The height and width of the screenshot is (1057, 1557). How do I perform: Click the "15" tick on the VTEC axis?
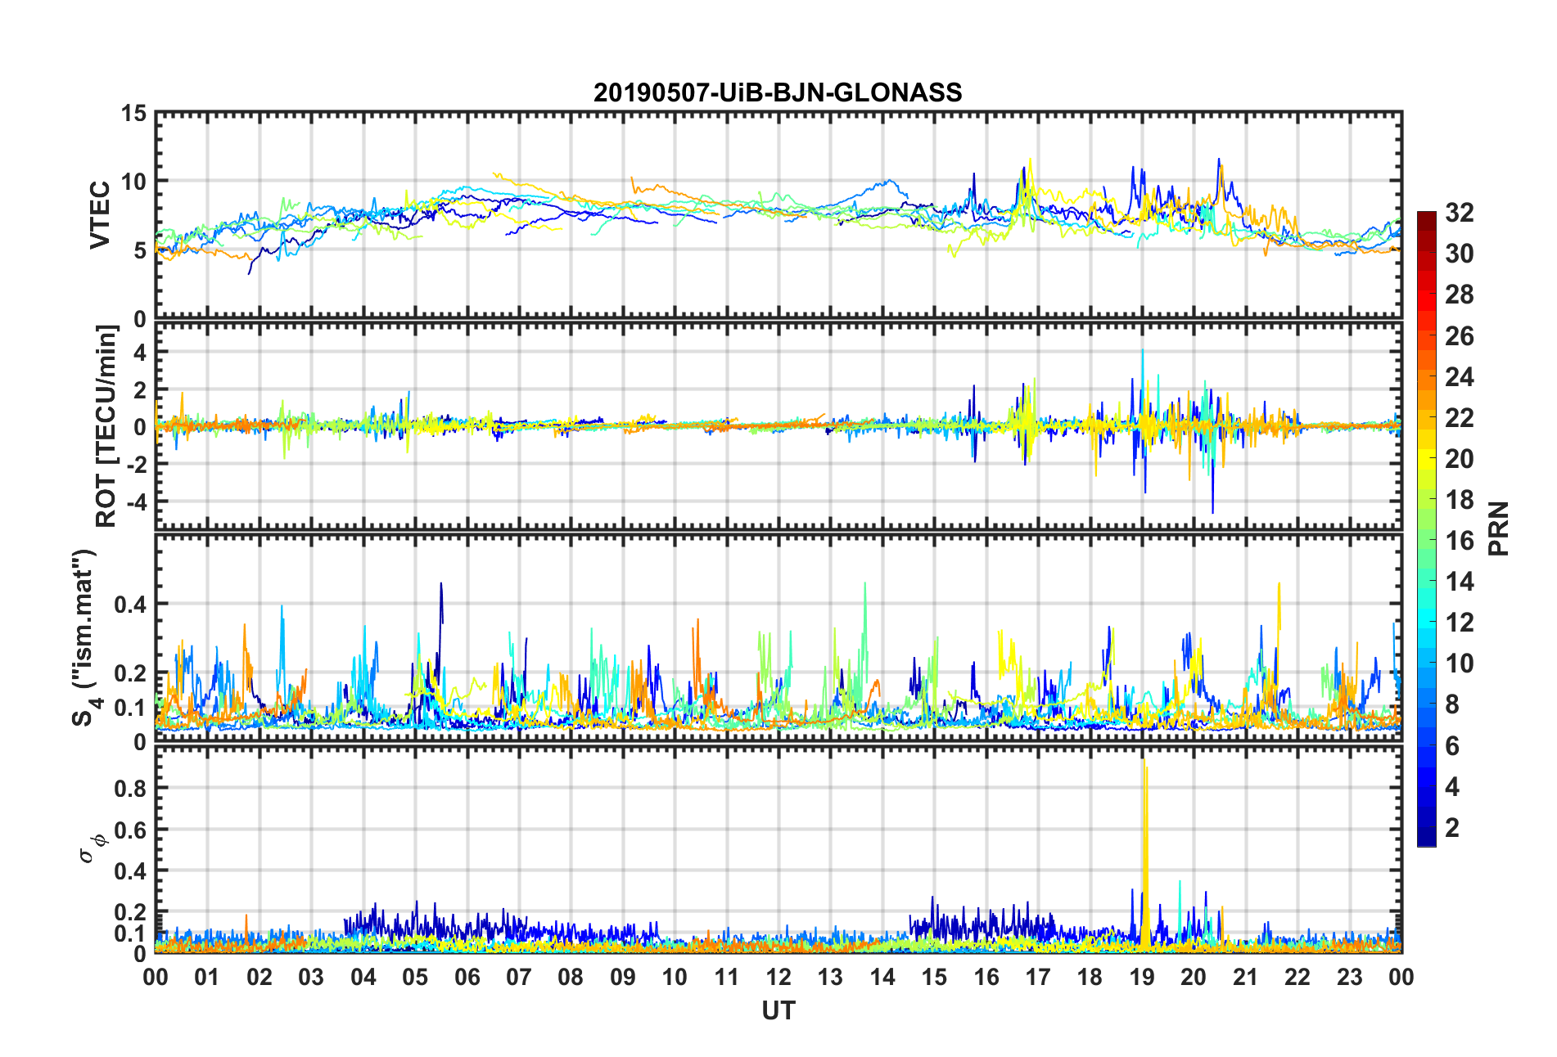pos(133,114)
